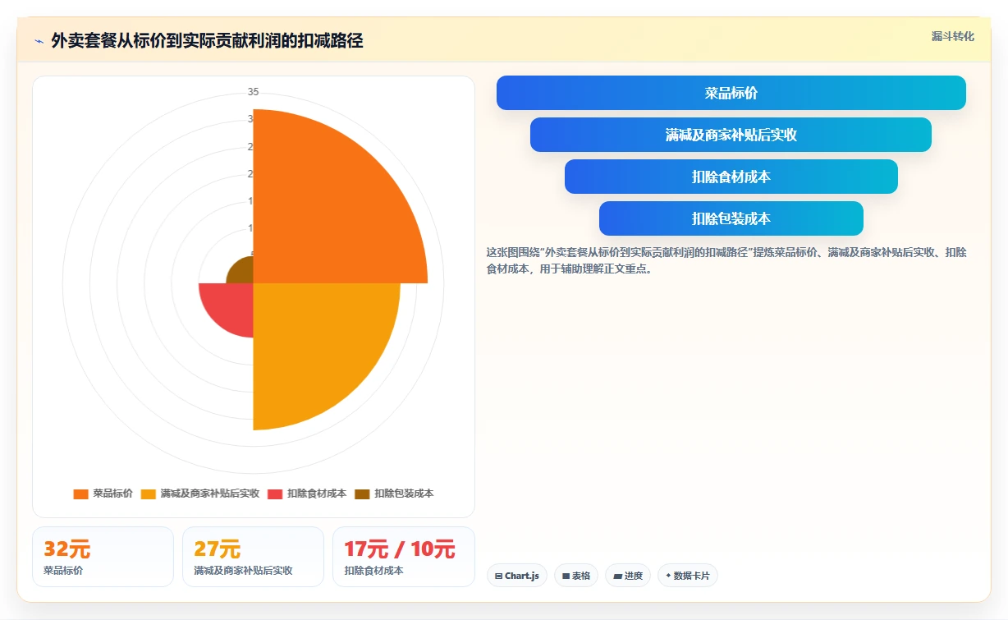Click the 35 axis tick label
Image resolution: width=1008 pixels, height=620 pixels.
pos(254,92)
